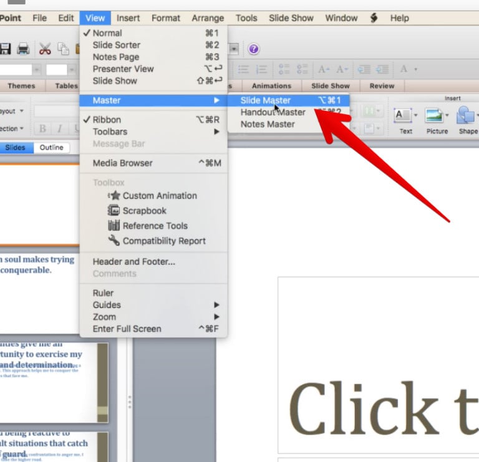This screenshot has width=479, height=462.
Task: Click the Cut scissors icon
Action: (x=45, y=49)
